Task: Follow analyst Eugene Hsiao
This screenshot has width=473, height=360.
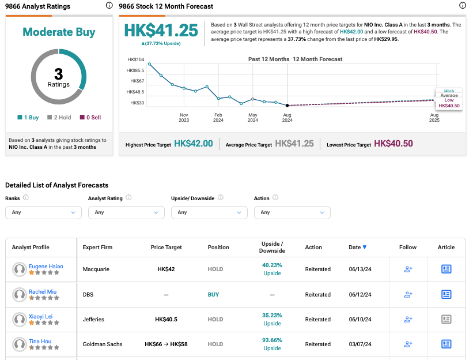Action: tap(408, 269)
